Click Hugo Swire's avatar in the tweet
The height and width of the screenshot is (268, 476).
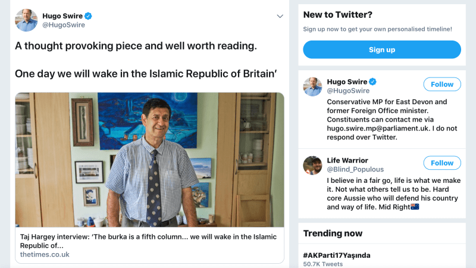pyautogui.click(x=26, y=20)
